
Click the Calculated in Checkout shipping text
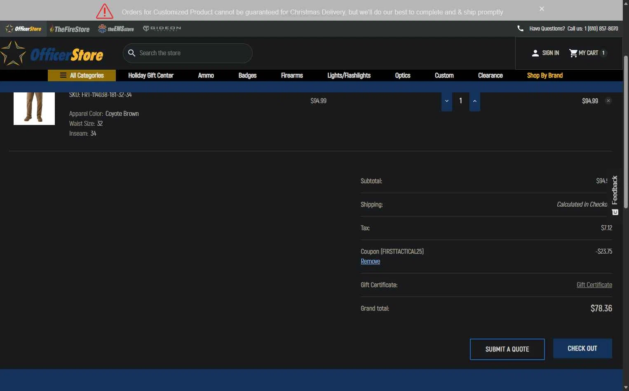[582, 205]
